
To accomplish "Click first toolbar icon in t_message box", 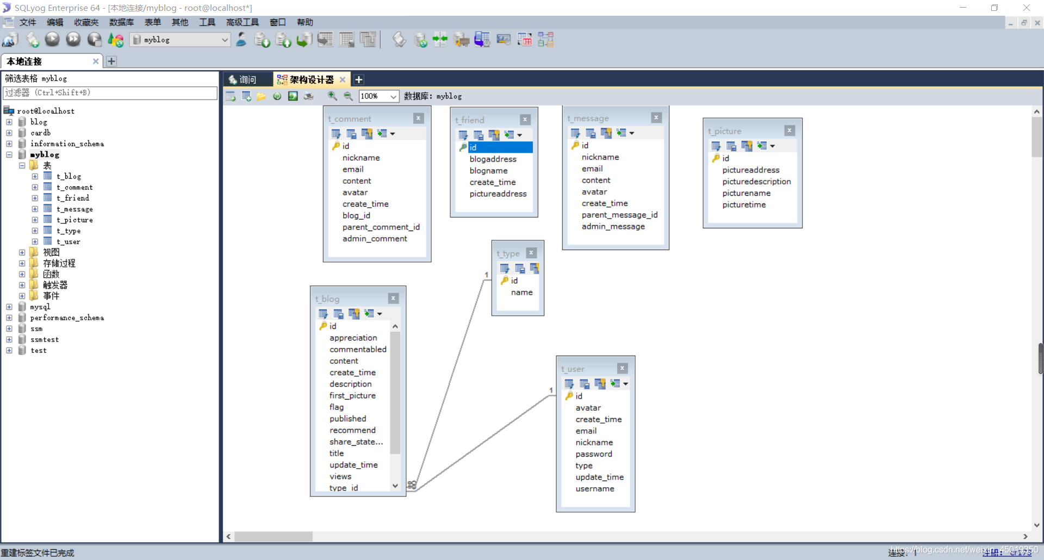I will click(575, 133).
